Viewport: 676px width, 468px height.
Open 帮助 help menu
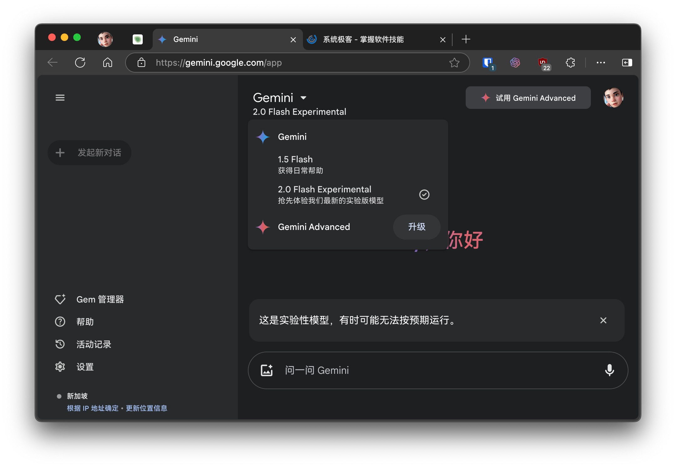tap(74, 322)
